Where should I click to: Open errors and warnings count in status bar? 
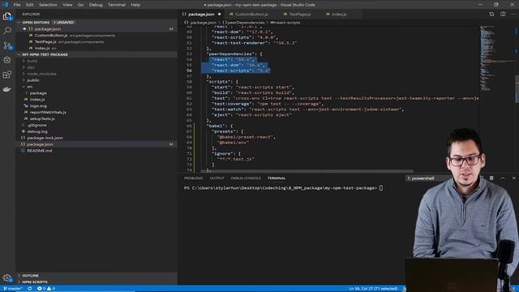46,289
